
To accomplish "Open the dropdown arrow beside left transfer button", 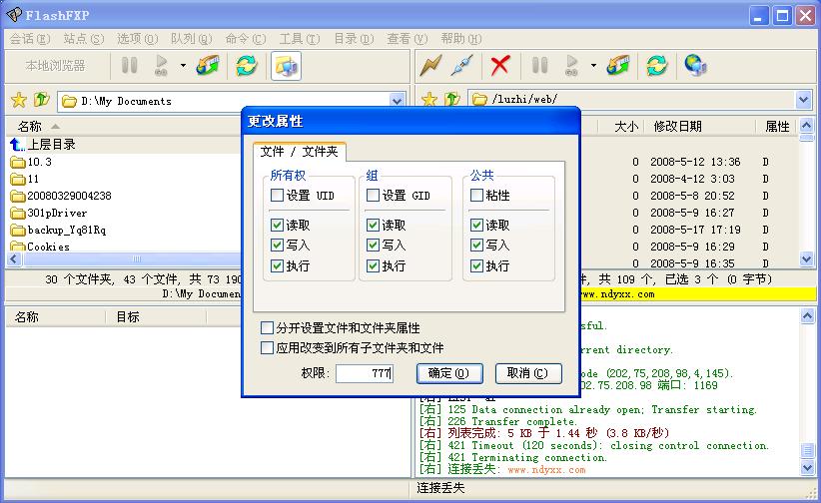I will point(183,66).
